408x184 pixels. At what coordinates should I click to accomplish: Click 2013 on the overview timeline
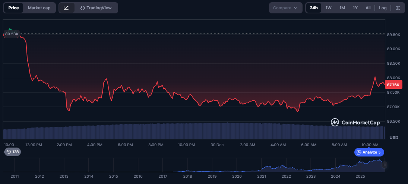pos(64,177)
